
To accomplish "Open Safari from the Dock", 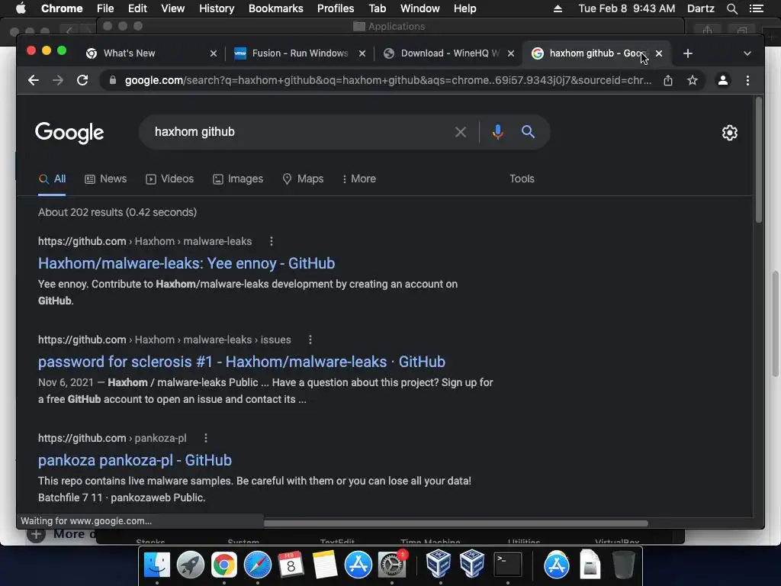I will 258,565.
